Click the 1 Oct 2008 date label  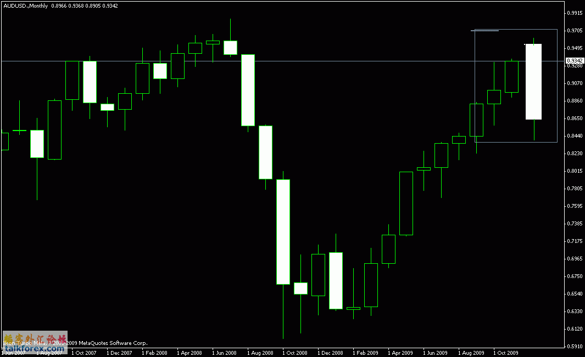tap(295, 353)
